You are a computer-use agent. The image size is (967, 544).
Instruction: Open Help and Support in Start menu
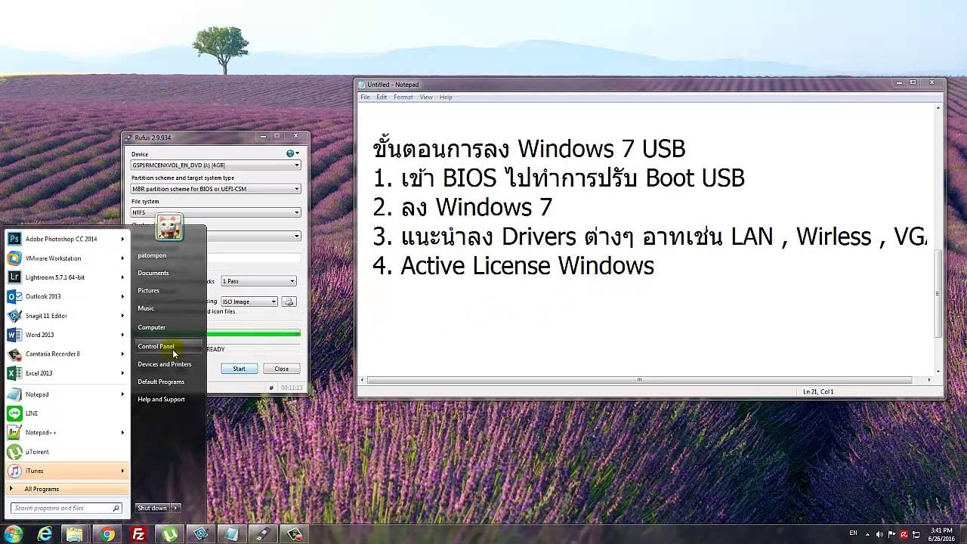point(161,399)
